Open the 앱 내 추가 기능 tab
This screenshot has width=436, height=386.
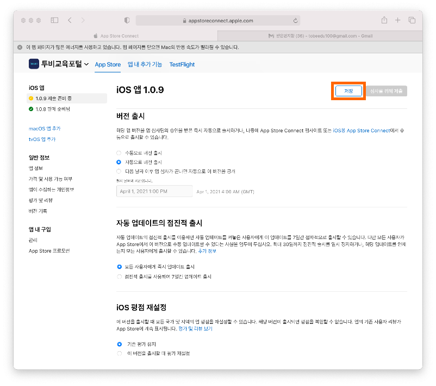click(x=145, y=64)
